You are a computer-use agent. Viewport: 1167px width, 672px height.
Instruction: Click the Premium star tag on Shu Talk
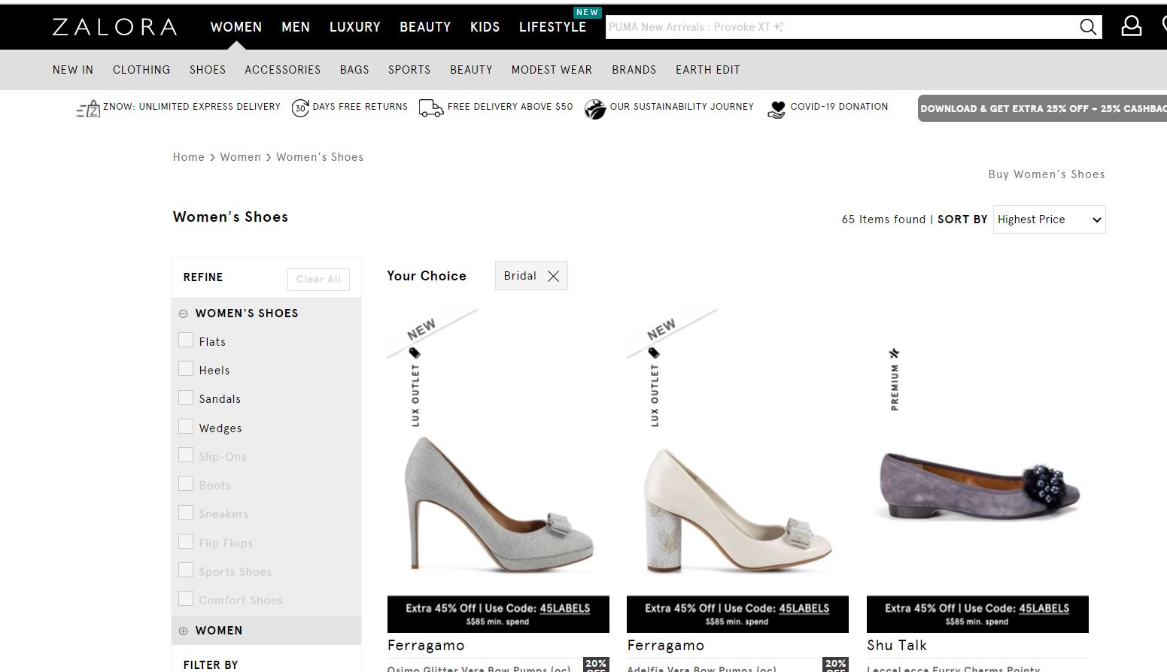click(894, 379)
